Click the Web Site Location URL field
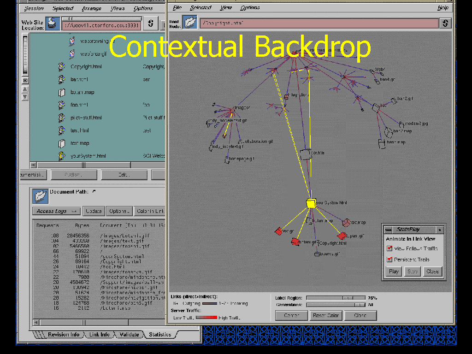472x354 pixels. pos(101,24)
